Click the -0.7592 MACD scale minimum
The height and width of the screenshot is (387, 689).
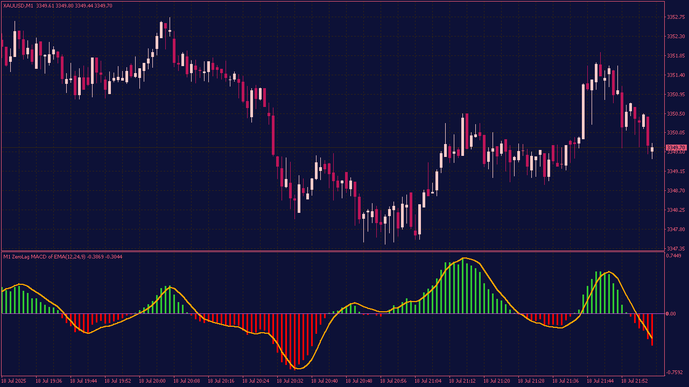point(674,372)
